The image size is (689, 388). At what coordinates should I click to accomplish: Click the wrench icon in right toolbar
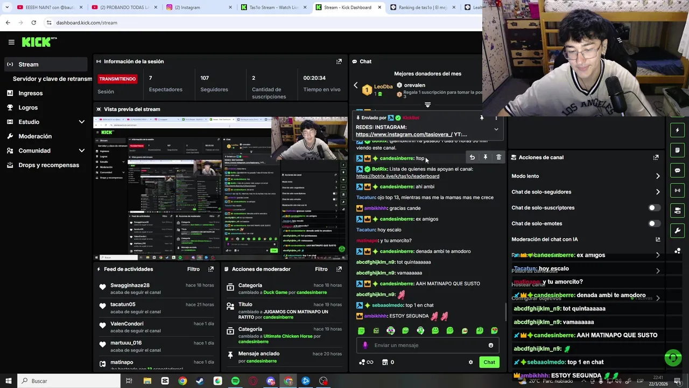pyautogui.click(x=678, y=231)
